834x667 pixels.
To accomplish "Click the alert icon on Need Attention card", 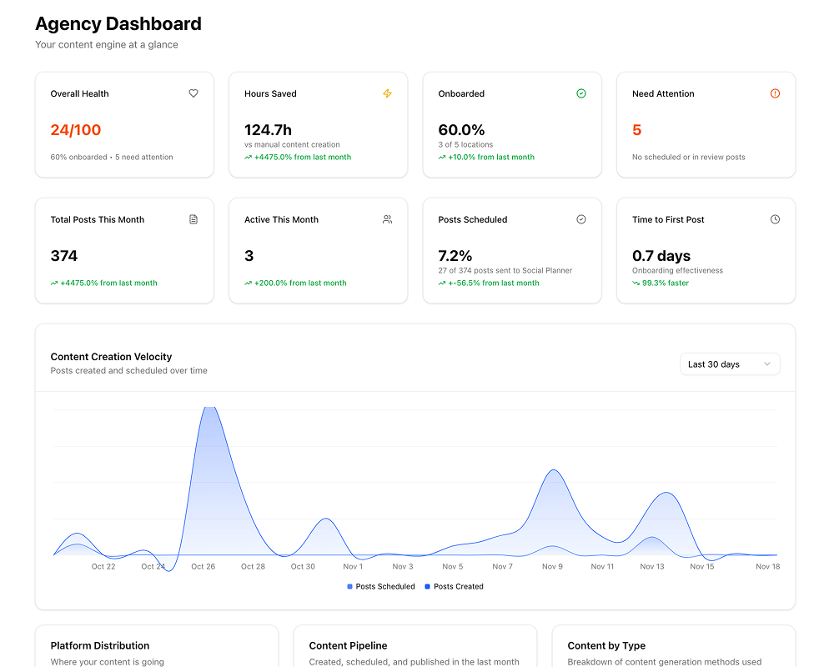I will click(x=775, y=93).
